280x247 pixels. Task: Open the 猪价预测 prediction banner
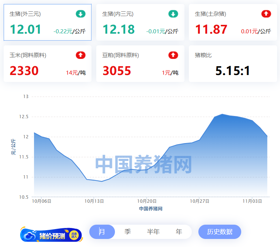coord(52,236)
